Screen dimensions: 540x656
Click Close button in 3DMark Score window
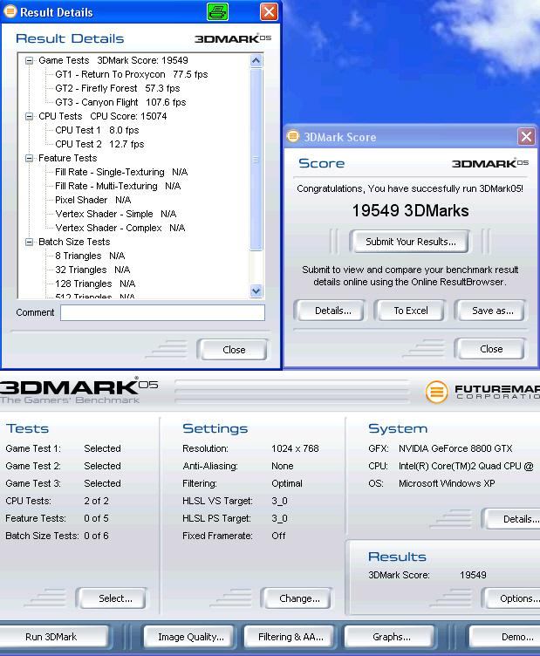click(x=491, y=349)
